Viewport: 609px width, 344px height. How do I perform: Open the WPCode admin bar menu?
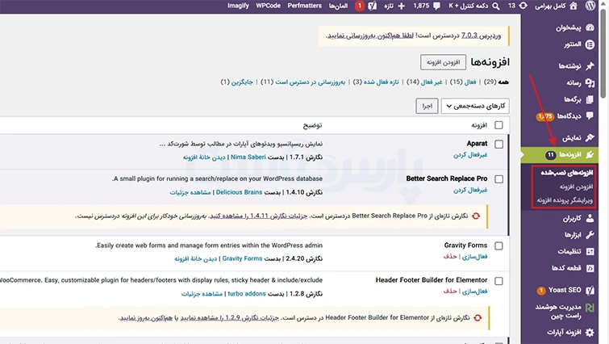tap(268, 6)
